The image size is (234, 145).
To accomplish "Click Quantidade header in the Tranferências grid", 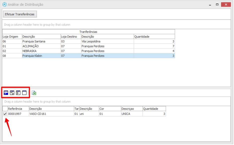I will point(154,37).
